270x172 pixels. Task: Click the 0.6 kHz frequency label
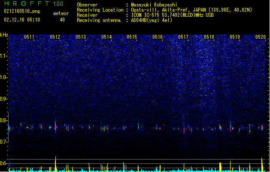[3, 163]
